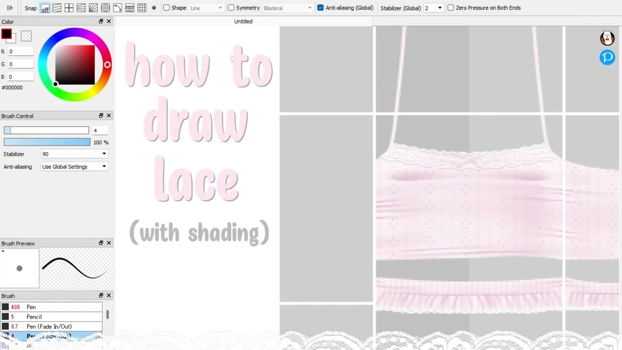Click the brush tip preview thumbnail
This screenshot has height=350, width=622.
pyautogui.click(x=19, y=268)
